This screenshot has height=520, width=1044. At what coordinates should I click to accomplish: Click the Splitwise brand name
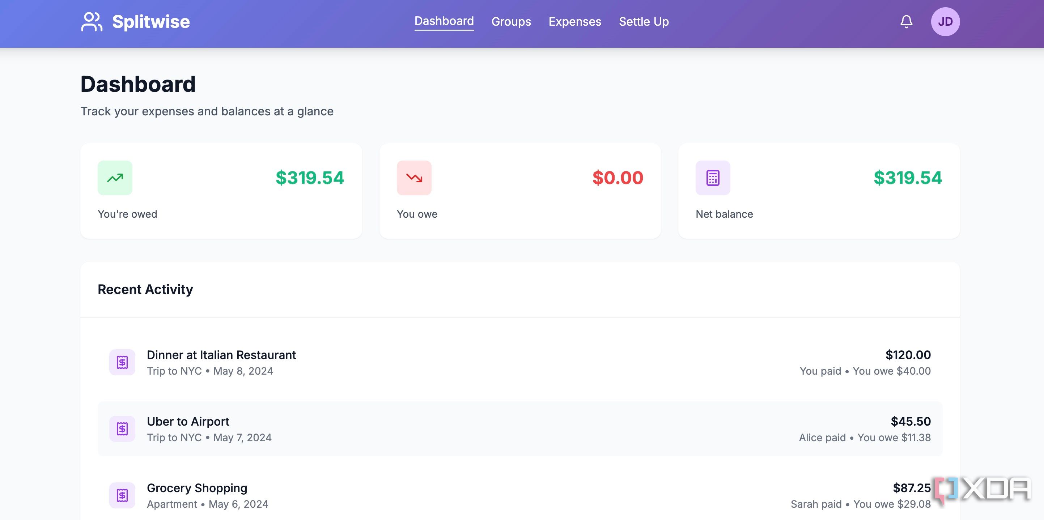[151, 21]
